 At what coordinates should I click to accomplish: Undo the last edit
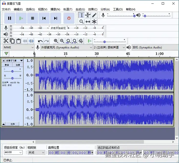pyautogui.click(x=40, y=41)
